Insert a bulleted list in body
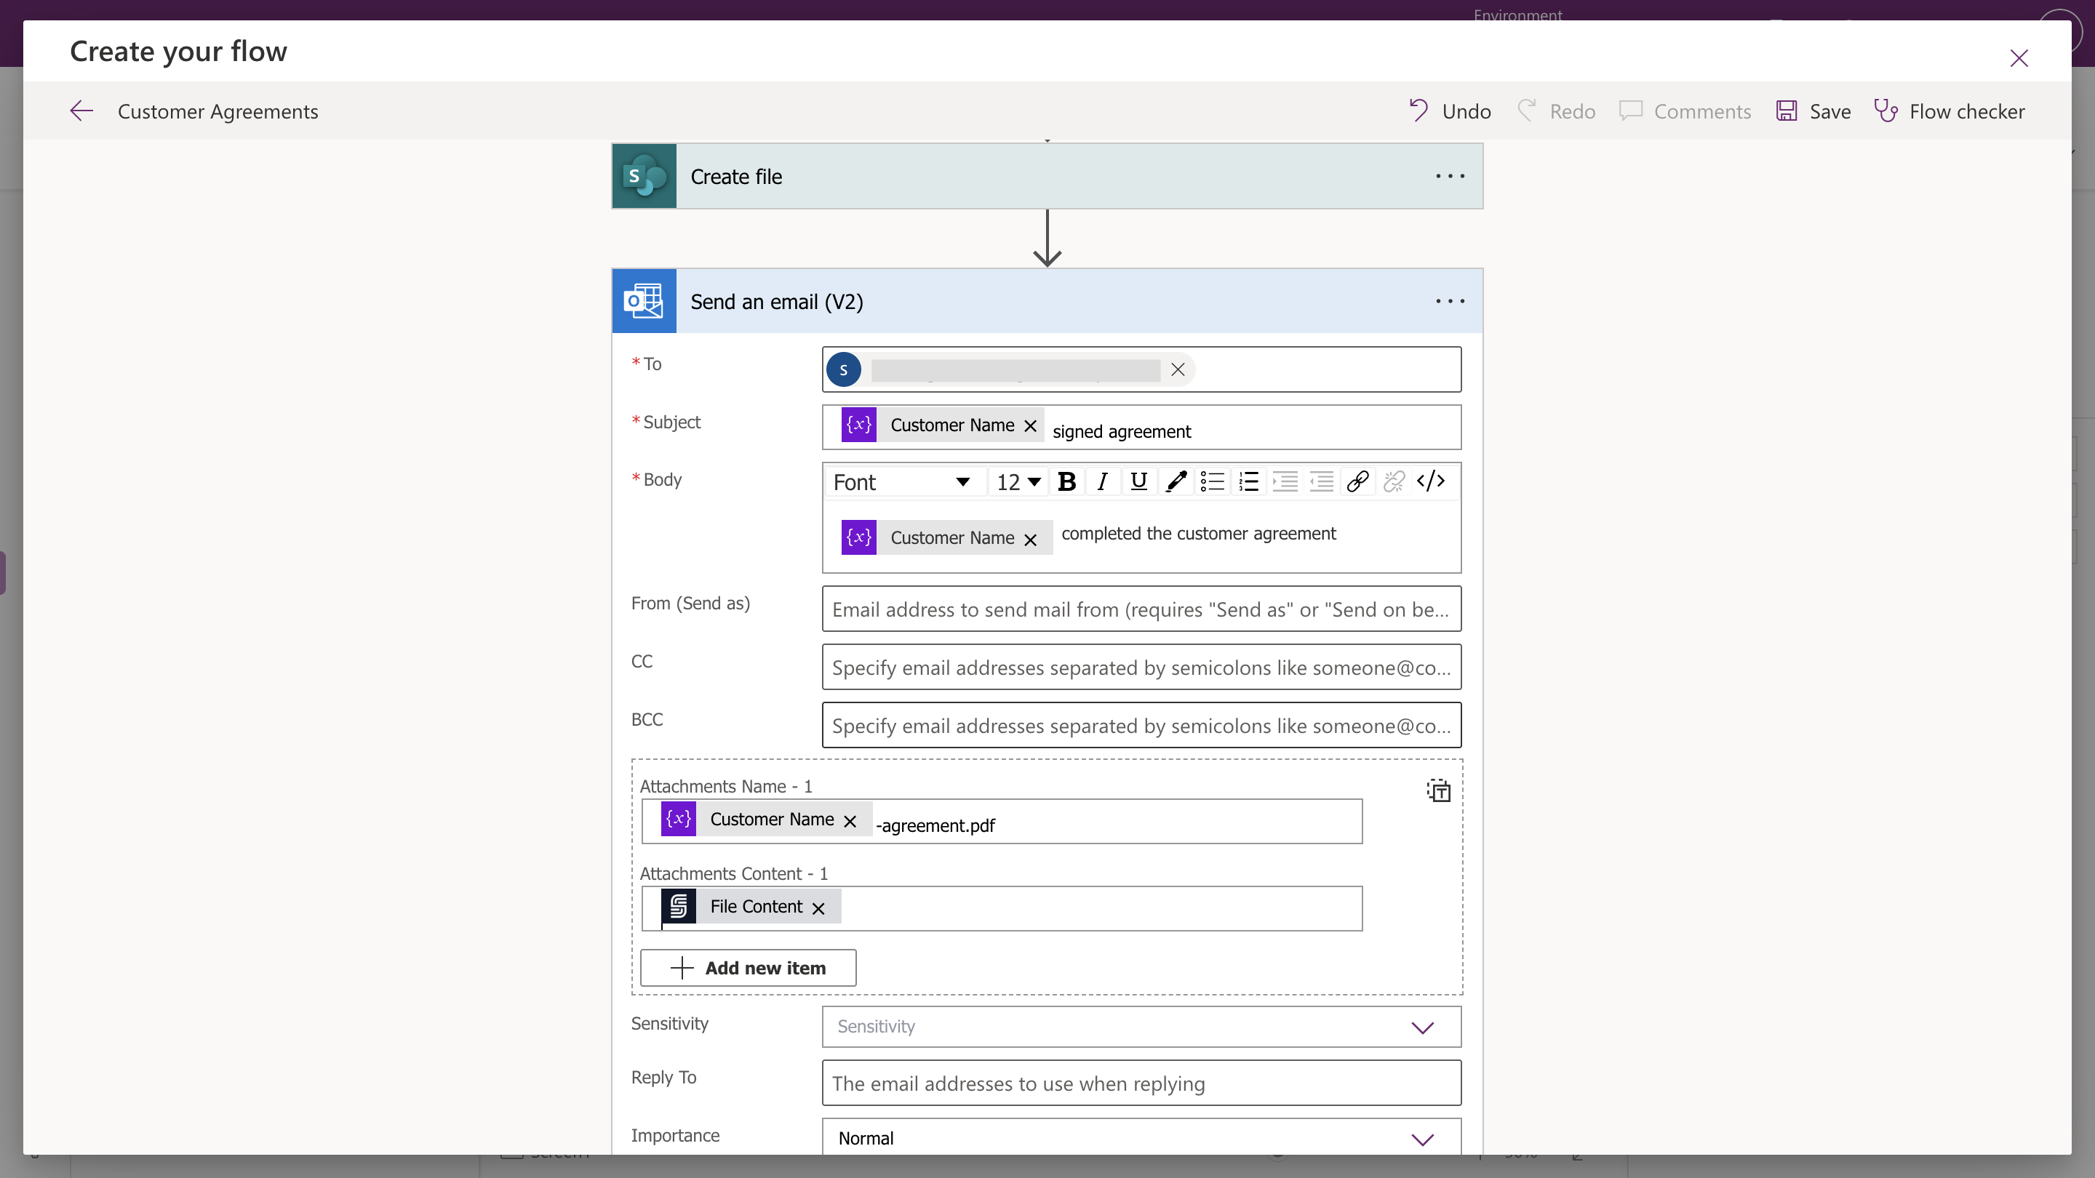This screenshot has height=1178, width=2095. click(x=1212, y=482)
